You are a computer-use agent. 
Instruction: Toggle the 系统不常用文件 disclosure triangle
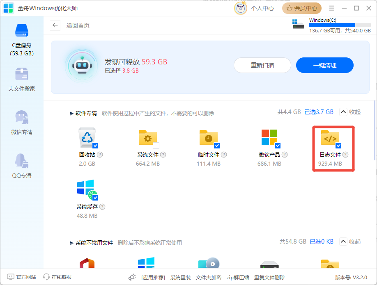(71, 243)
